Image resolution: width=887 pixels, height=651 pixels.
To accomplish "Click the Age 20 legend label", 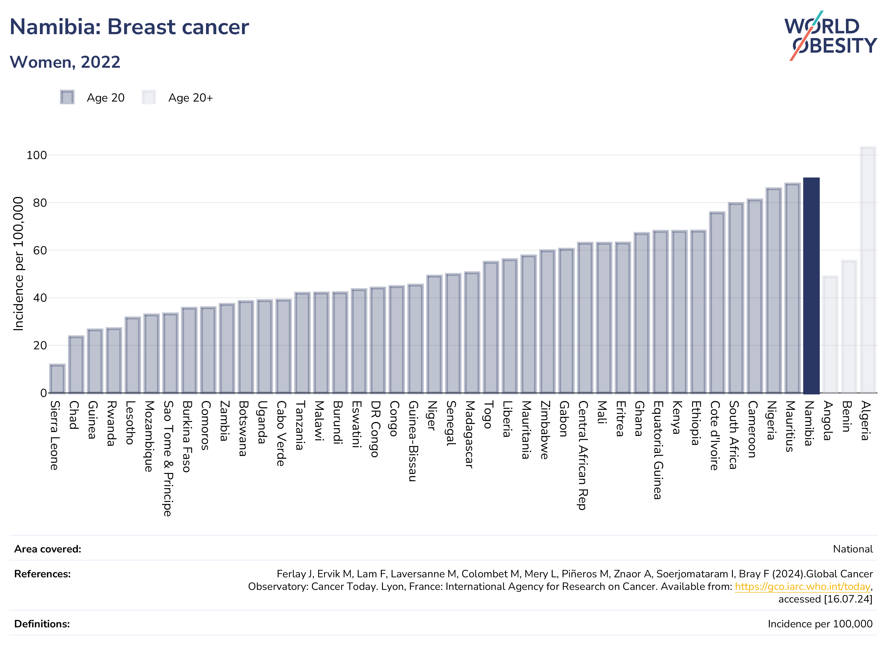I will tap(106, 98).
